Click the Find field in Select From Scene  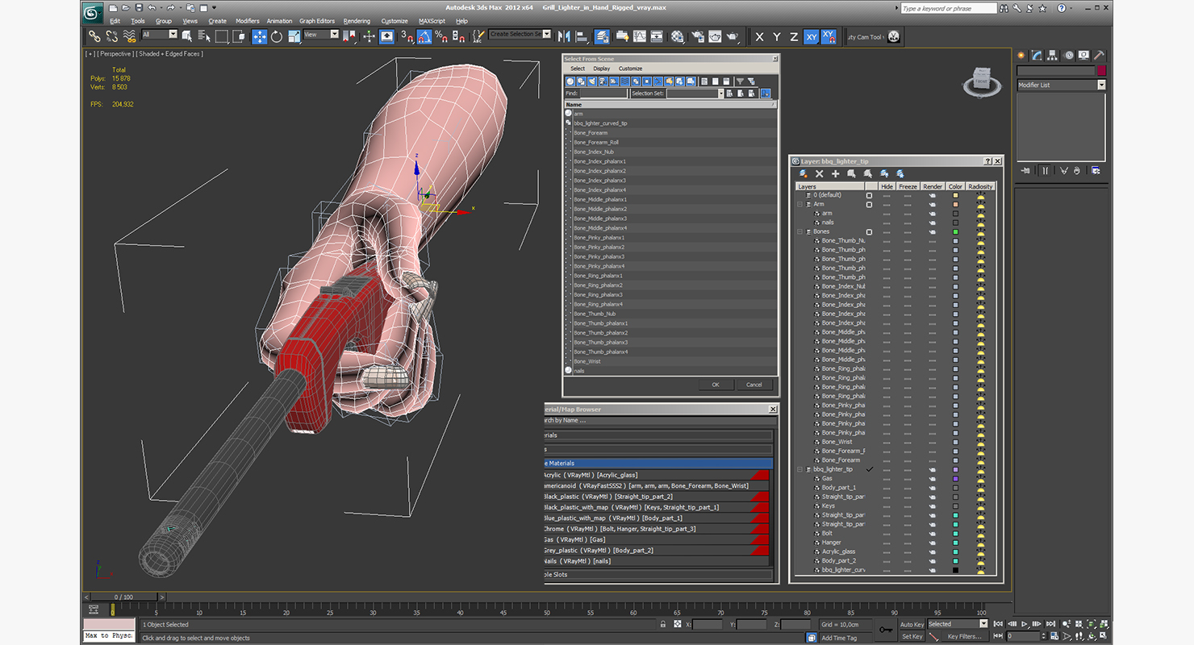click(x=603, y=94)
